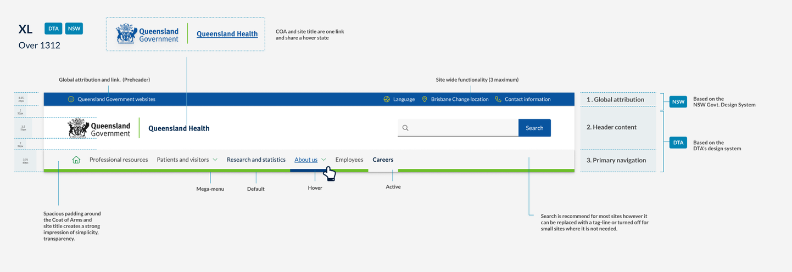Click the underlined Queensland Health link at top
The image size is (792, 272).
point(227,34)
